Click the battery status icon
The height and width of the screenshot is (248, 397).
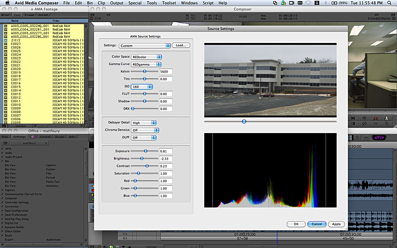334,3
